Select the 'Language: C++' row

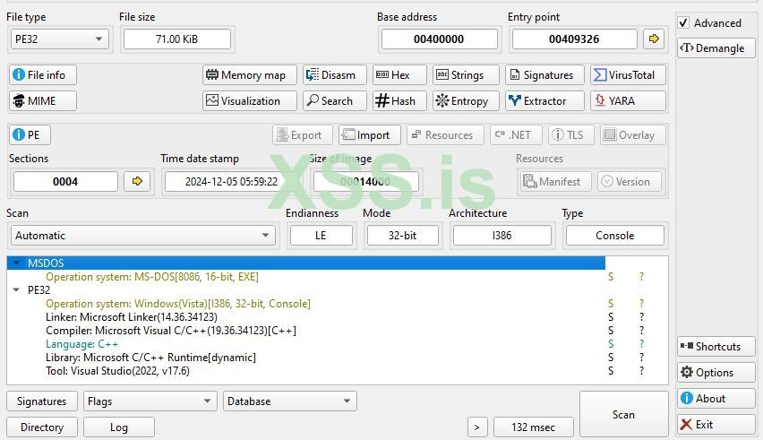(x=81, y=343)
